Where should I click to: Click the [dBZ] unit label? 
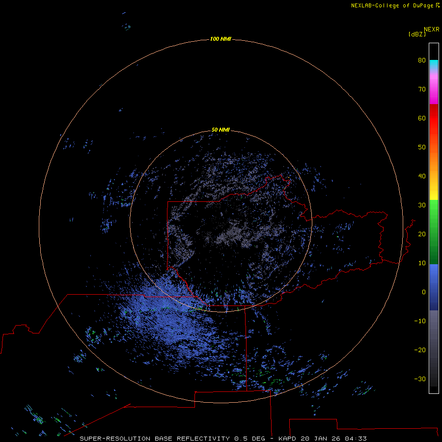point(417,34)
